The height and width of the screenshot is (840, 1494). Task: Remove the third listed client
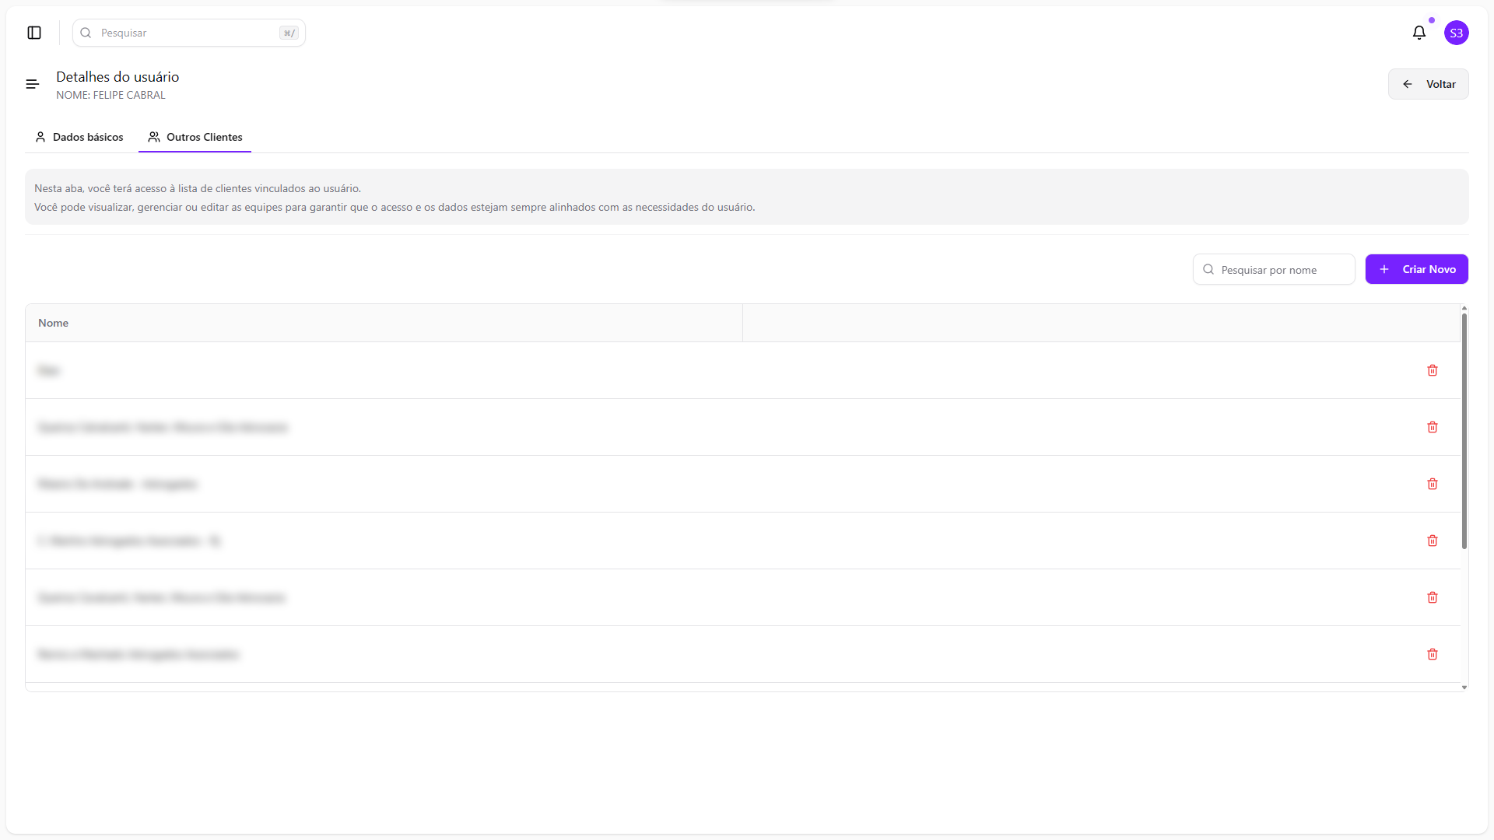(x=1432, y=484)
